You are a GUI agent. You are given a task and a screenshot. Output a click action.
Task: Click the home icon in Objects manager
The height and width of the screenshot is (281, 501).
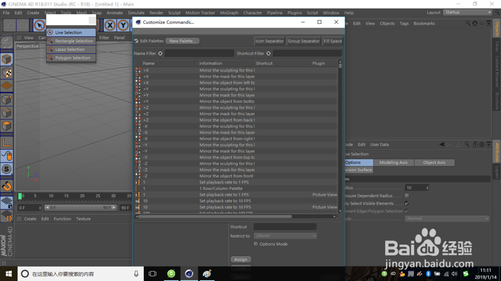[x=475, y=23]
